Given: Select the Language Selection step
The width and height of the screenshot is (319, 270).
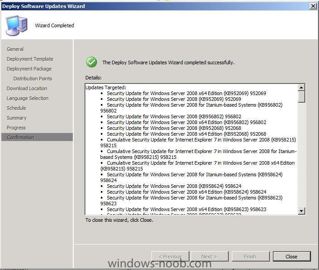Looking at the screenshot, I should click(x=28, y=98).
